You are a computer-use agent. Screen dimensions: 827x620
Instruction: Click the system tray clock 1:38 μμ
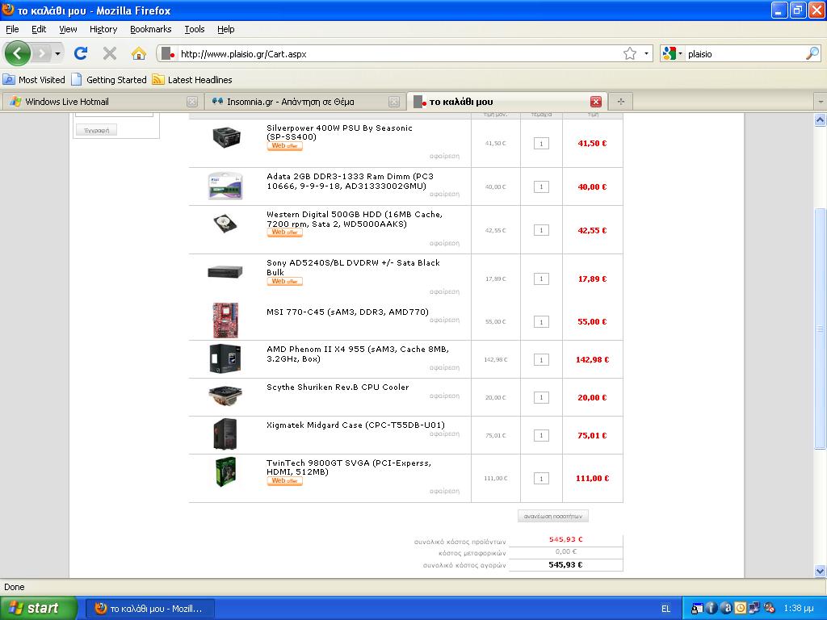pos(799,609)
